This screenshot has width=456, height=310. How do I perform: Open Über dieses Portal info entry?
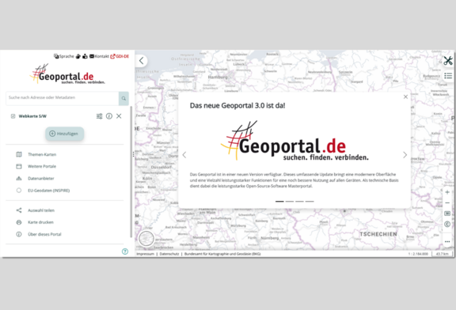click(39, 234)
